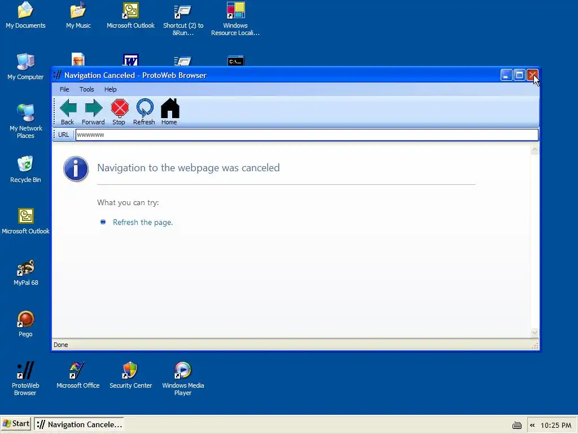Reload the page using Refresh

coord(144,111)
